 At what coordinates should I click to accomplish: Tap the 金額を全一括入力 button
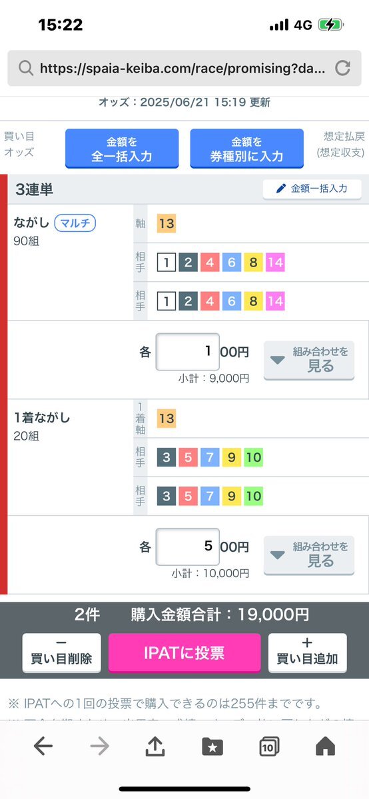[122, 149]
